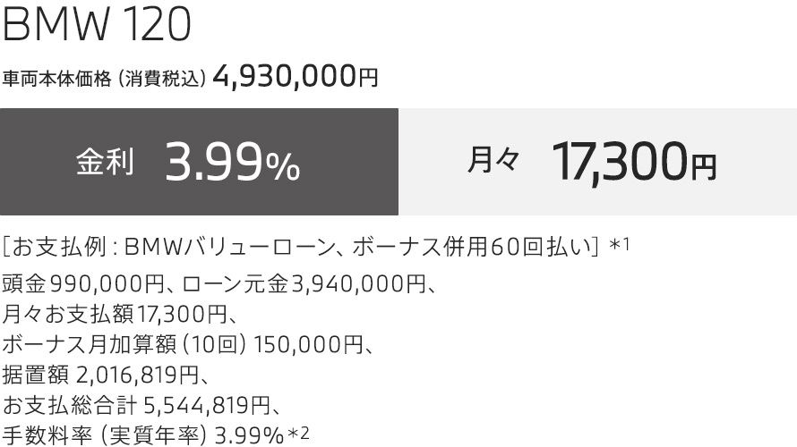
Task: Open the *2 footnote marker
Action: [299, 433]
